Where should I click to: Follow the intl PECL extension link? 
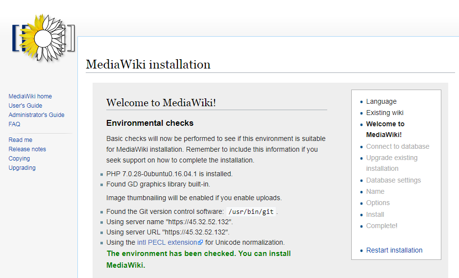167,242
